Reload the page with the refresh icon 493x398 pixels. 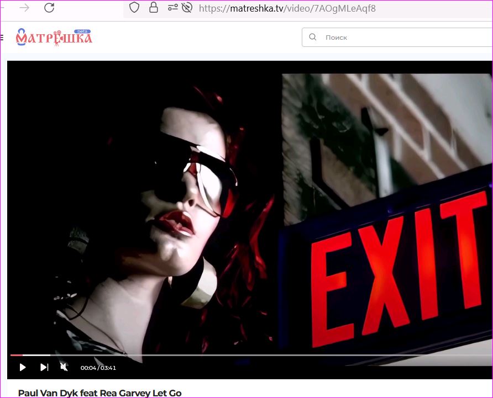tap(49, 8)
